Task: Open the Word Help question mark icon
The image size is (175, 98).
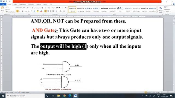Action: tap(174, 4)
